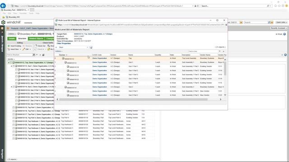Click the Number column header in report
The width and height of the screenshot is (289, 162).
coord(62,55)
